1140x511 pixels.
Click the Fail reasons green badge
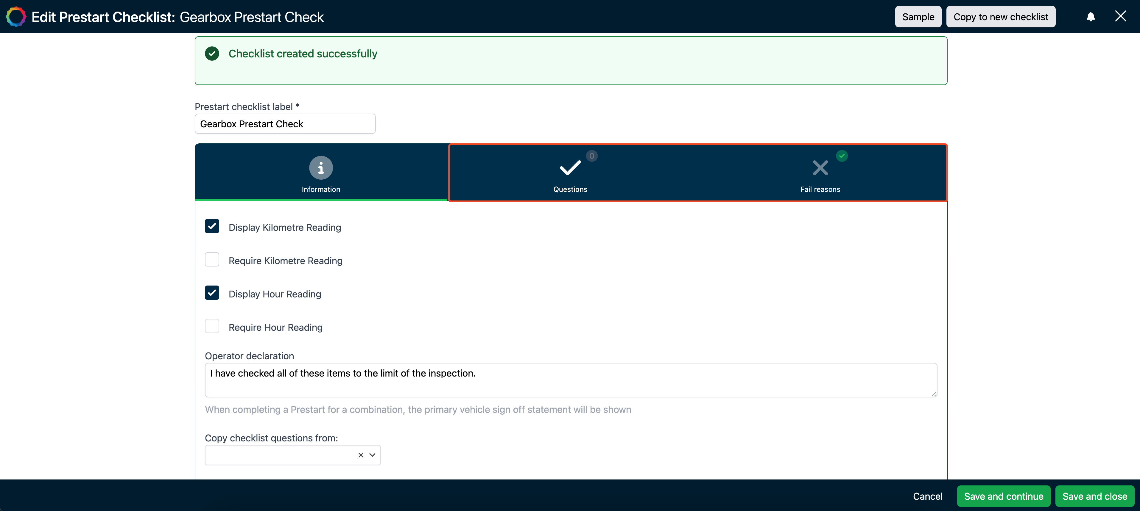point(842,156)
